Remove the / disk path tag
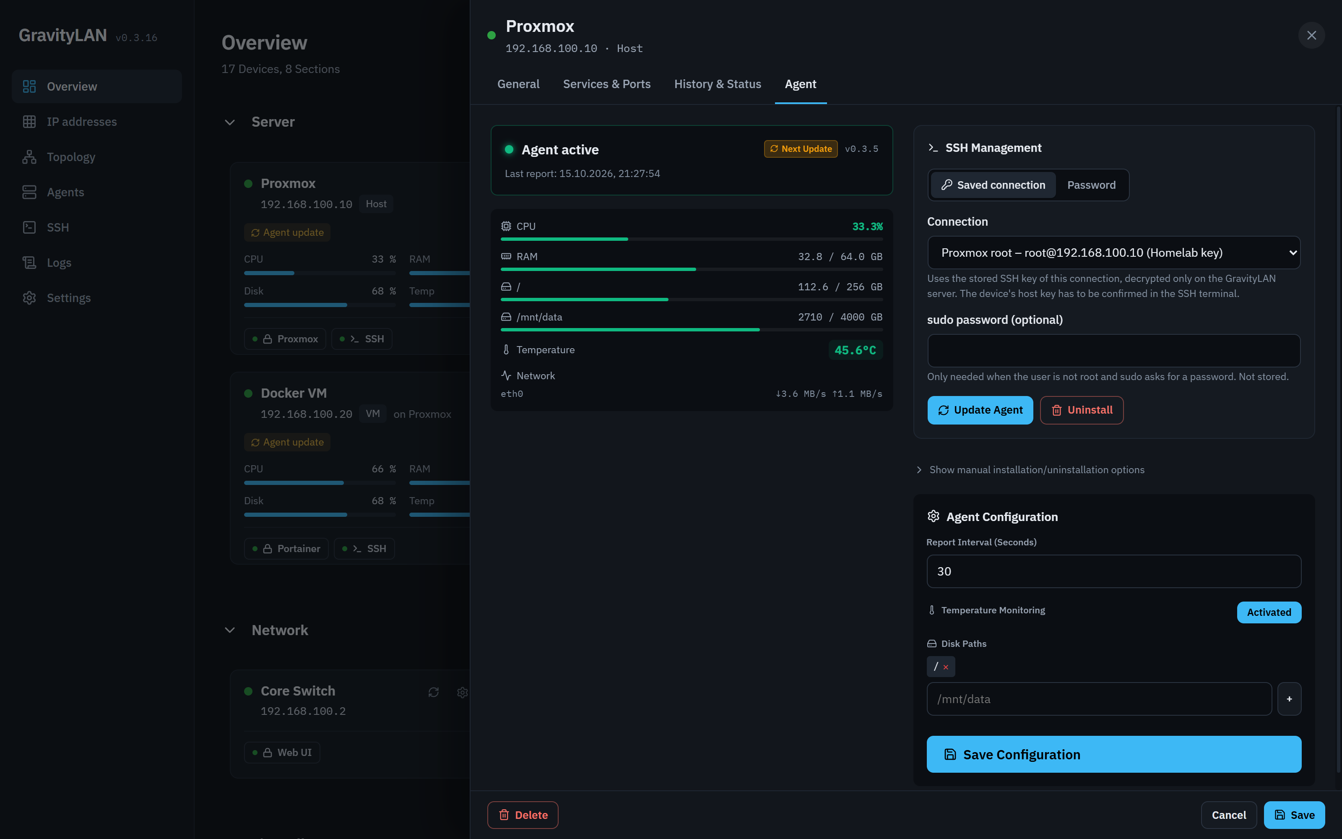Viewport: 1342px width, 839px height. click(x=946, y=667)
